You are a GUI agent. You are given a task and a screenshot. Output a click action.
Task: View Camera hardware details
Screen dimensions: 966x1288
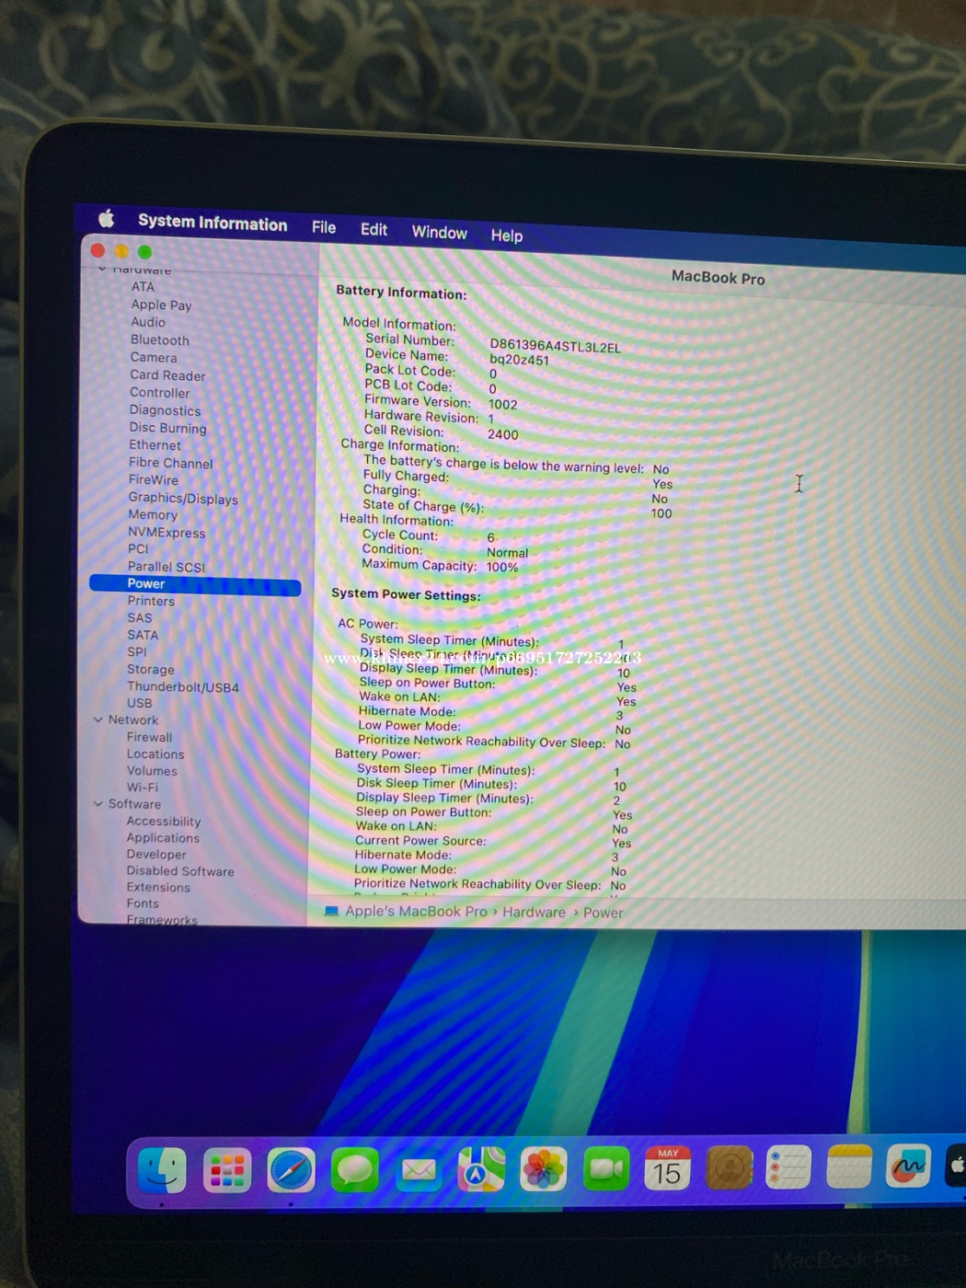tap(153, 357)
